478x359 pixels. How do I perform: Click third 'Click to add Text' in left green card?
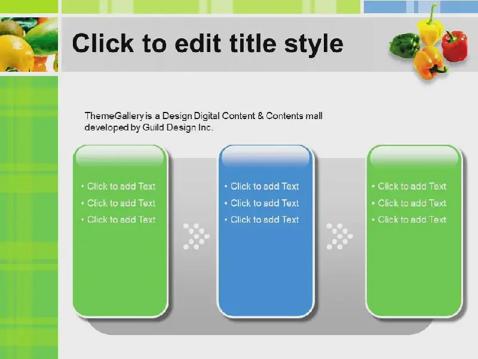[121, 220]
